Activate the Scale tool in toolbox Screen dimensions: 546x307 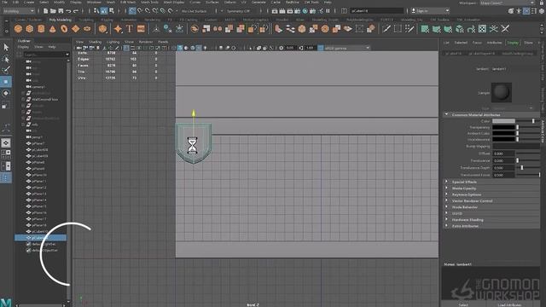(x=6, y=105)
